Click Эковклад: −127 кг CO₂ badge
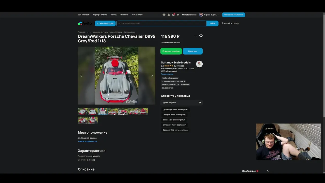325x183 pixels. tap(170, 85)
